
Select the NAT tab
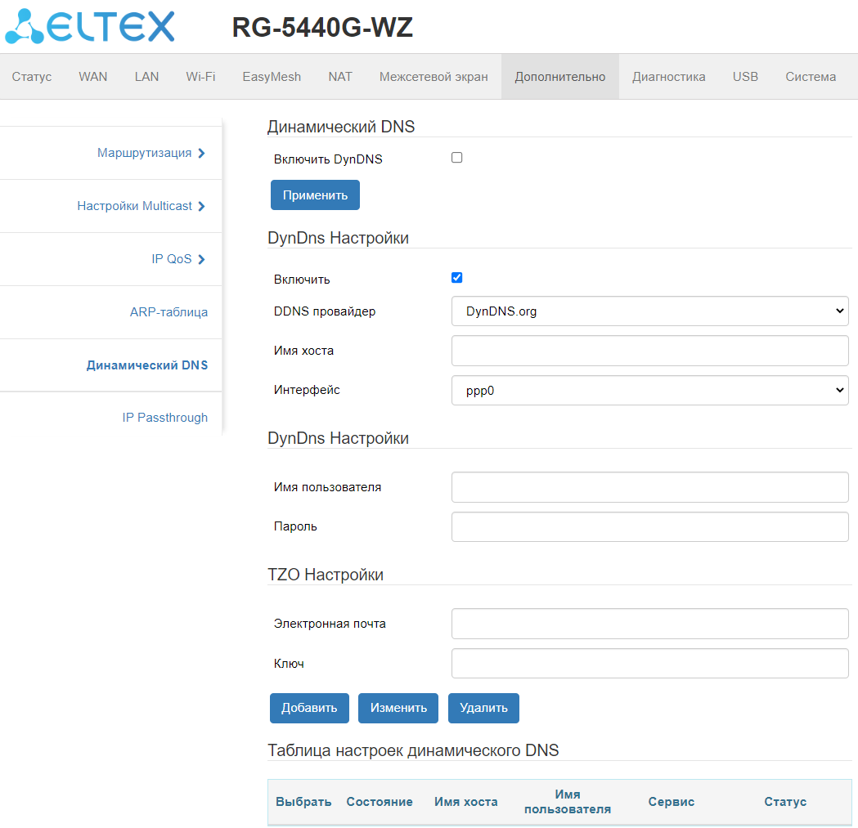339,77
